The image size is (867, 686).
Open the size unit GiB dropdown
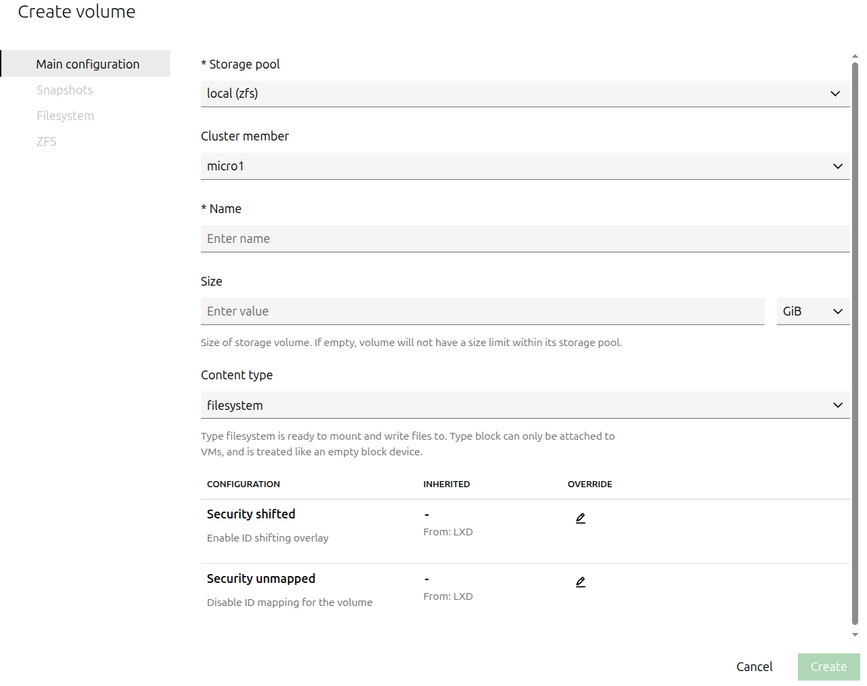pyautogui.click(x=812, y=311)
